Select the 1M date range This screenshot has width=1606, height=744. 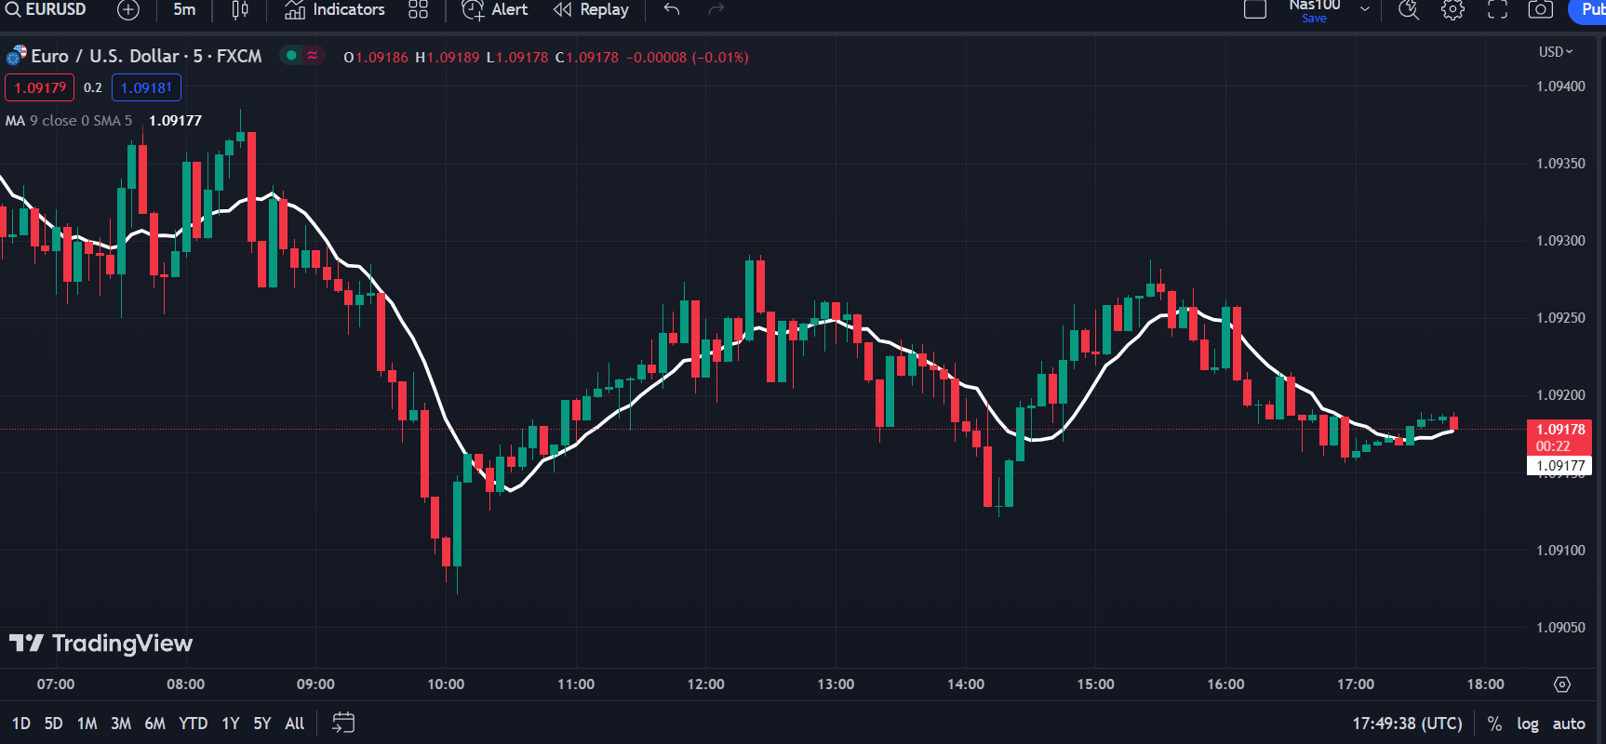tap(87, 724)
